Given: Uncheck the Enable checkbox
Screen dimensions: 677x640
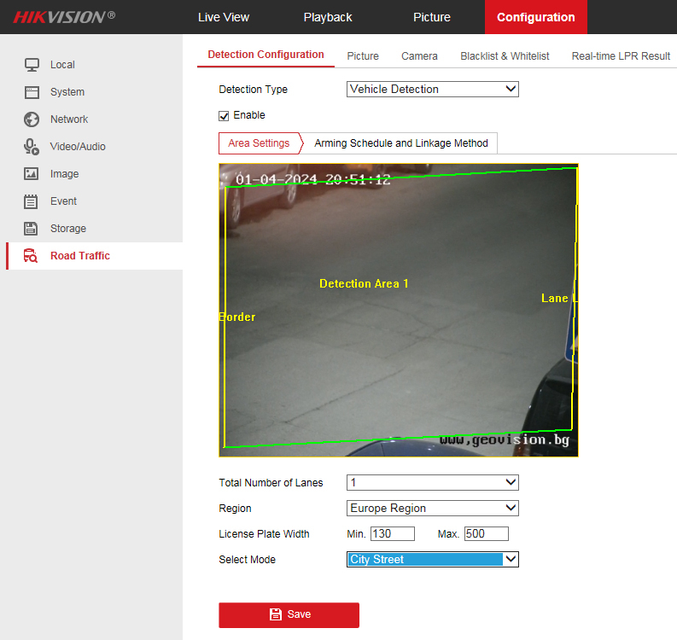Looking at the screenshot, I should (225, 116).
